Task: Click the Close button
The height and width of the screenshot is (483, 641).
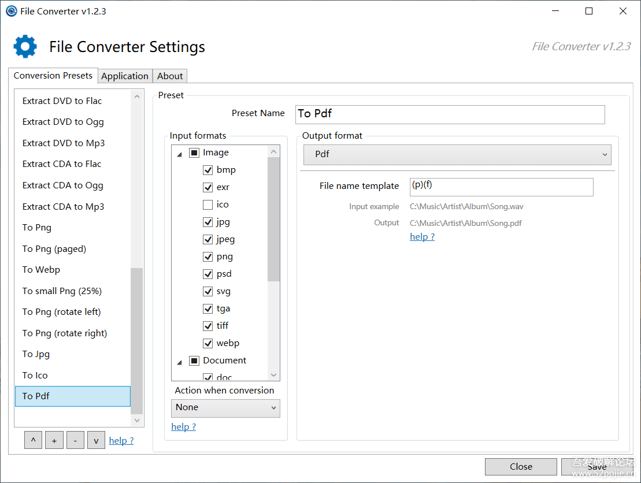Action: click(521, 467)
